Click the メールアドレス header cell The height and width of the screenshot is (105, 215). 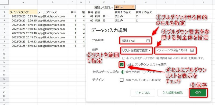(53, 12)
